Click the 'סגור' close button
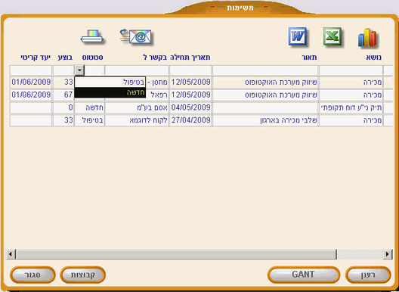The width and height of the screenshot is (399, 292). pyautogui.click(x=32, y=275)
